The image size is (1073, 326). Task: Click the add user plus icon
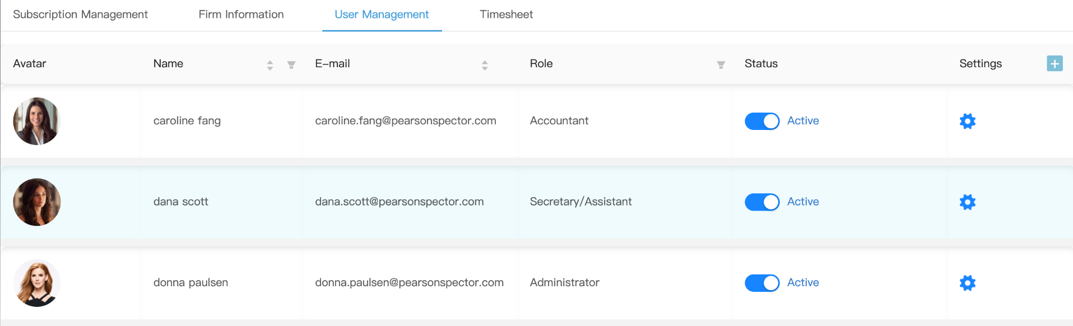pyautogui.click(x=1054, y=64)
